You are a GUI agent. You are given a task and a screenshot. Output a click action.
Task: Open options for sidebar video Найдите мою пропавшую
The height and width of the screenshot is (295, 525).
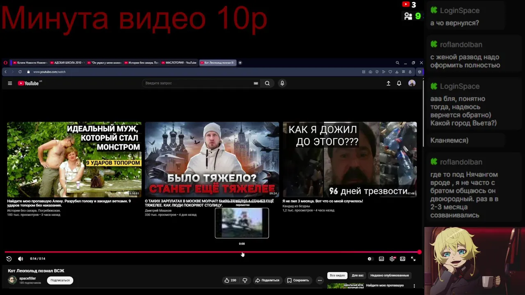coord(414,286)
